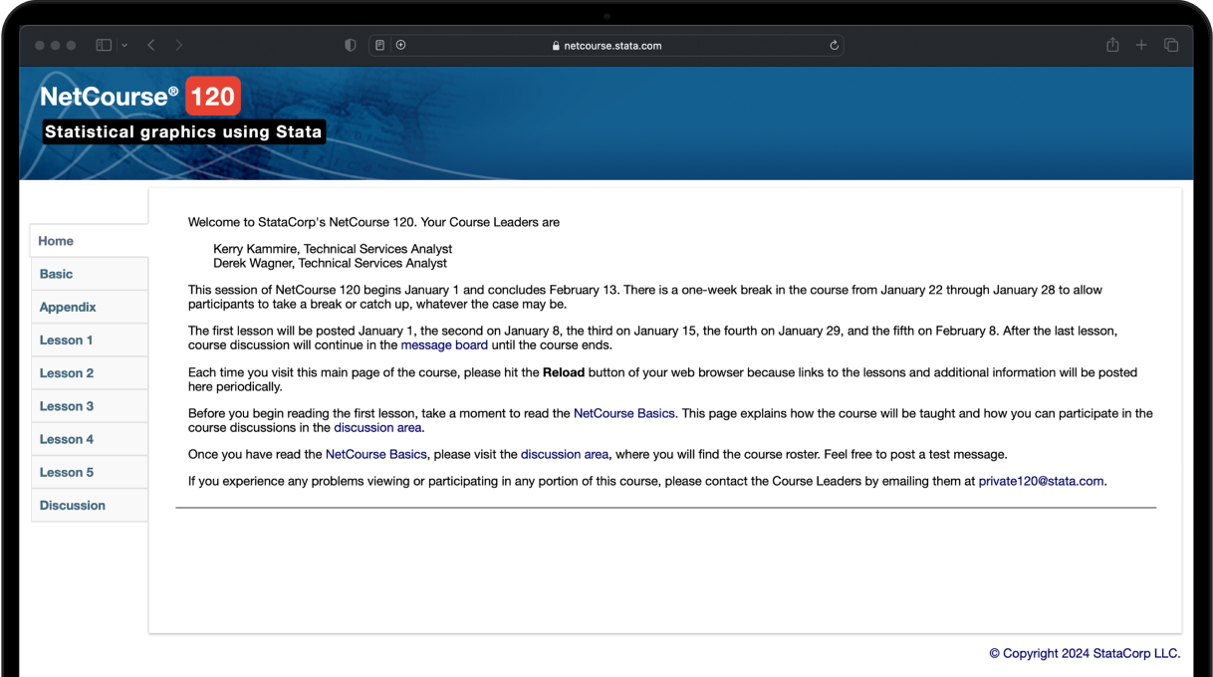The width and height of the screenshot is (1213, 677).
Task: Open the privacy shield report
Action: tap(351, 46)
